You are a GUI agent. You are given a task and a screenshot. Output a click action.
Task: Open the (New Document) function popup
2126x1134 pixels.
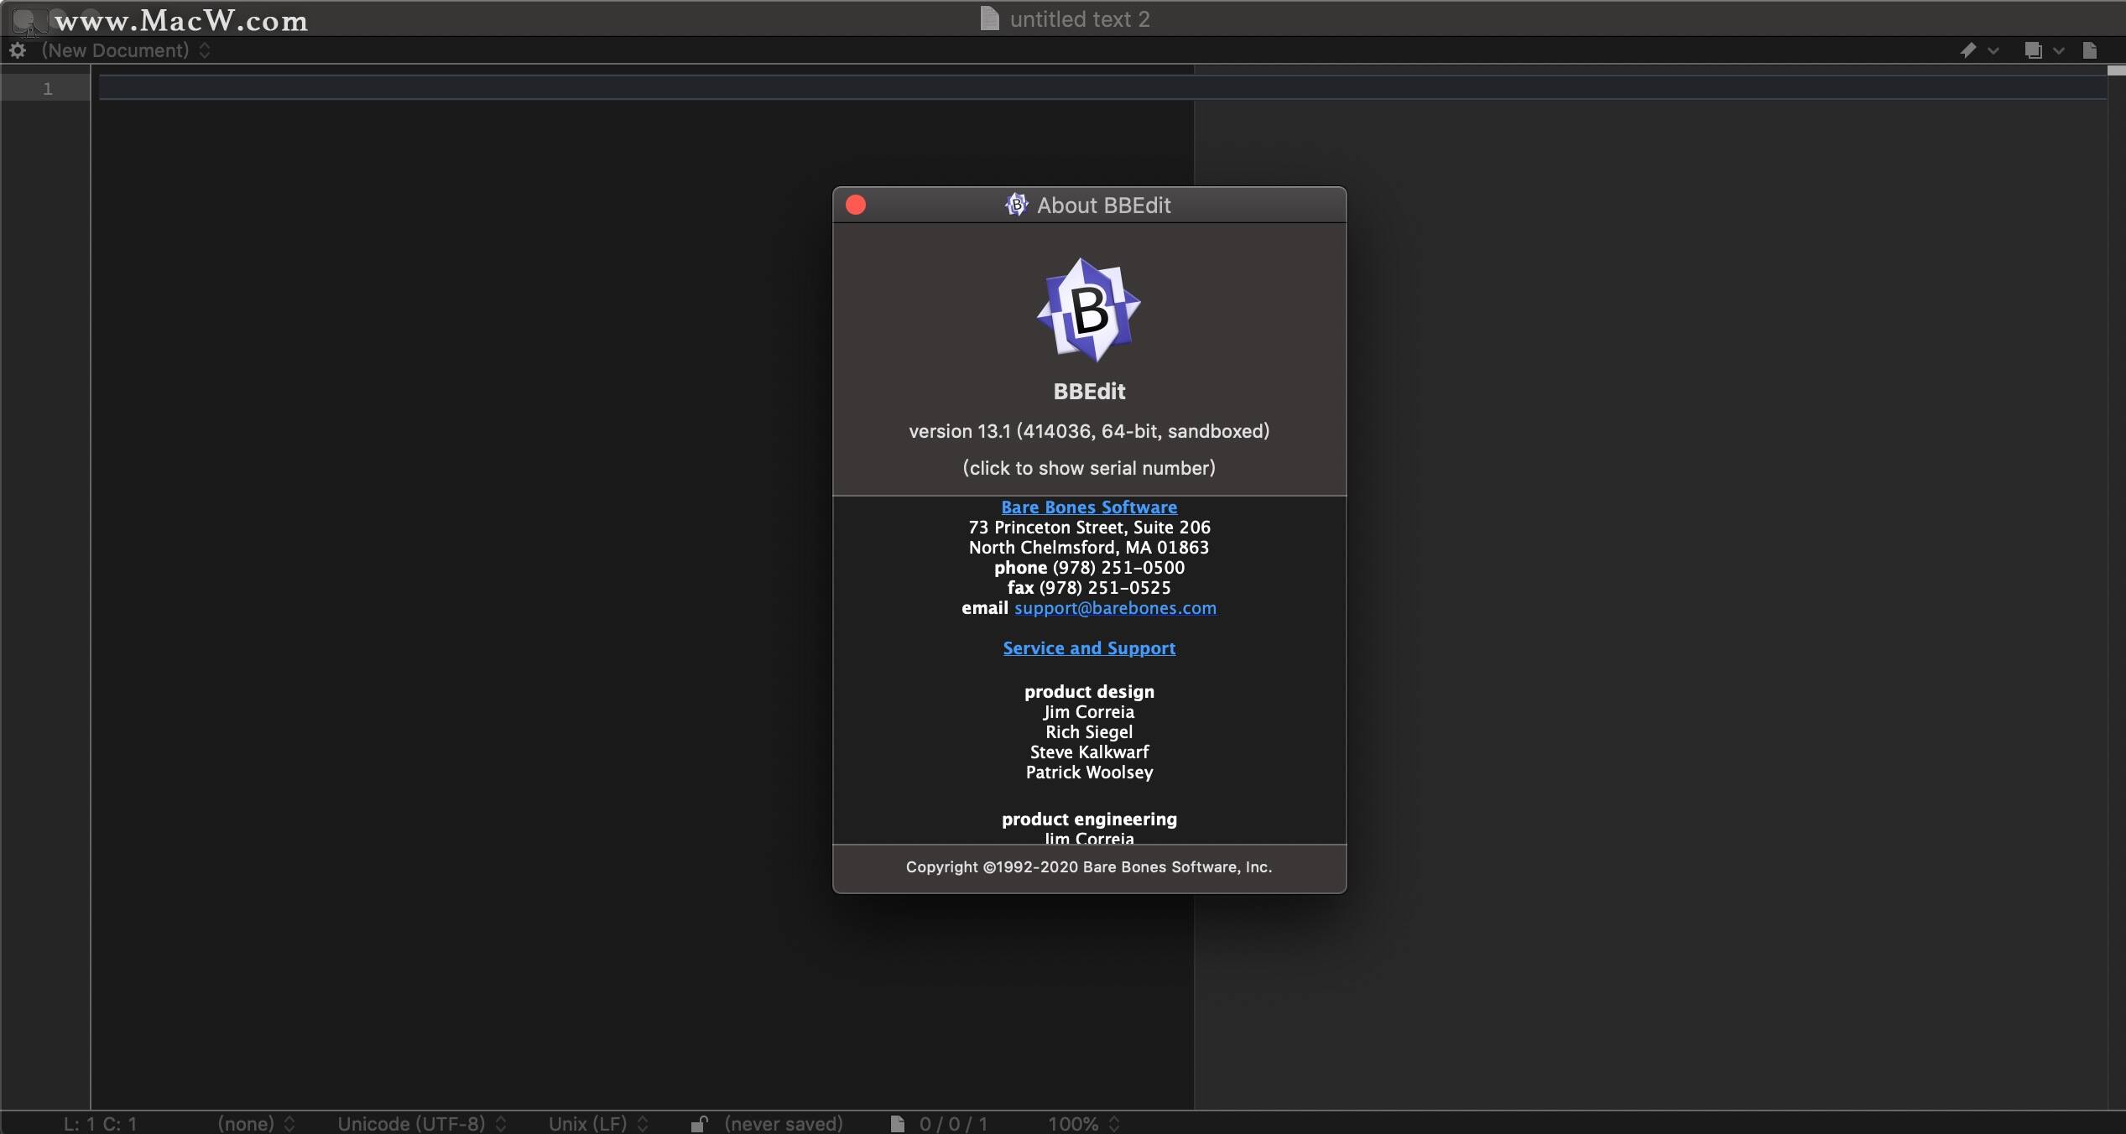(x=126, y=50)
